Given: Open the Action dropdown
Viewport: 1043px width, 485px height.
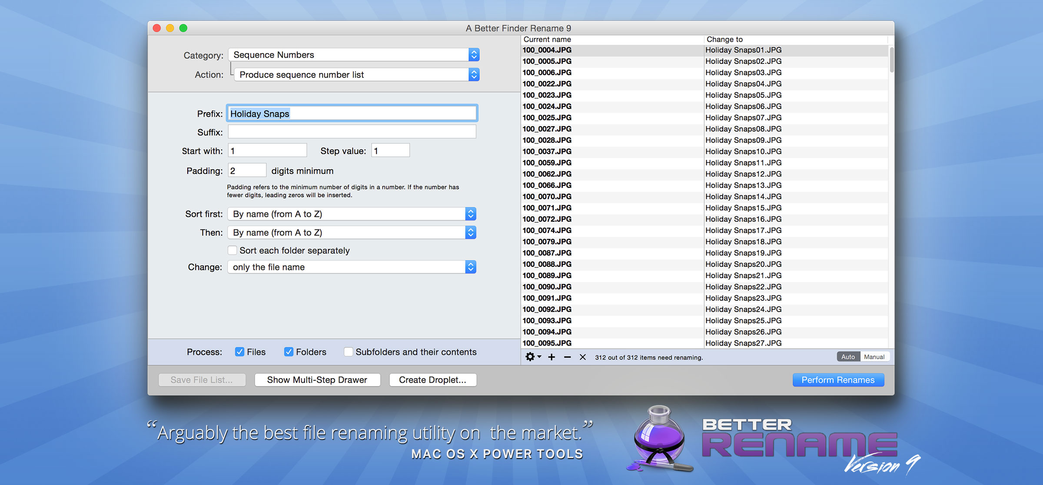Looking at the screenshot, I should point(357,74).
